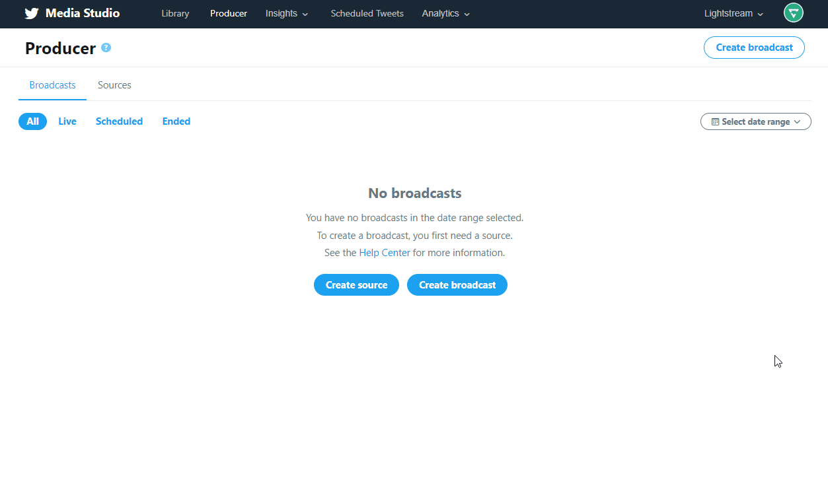Click the calendar icon in date range selector

pos(715,121)
